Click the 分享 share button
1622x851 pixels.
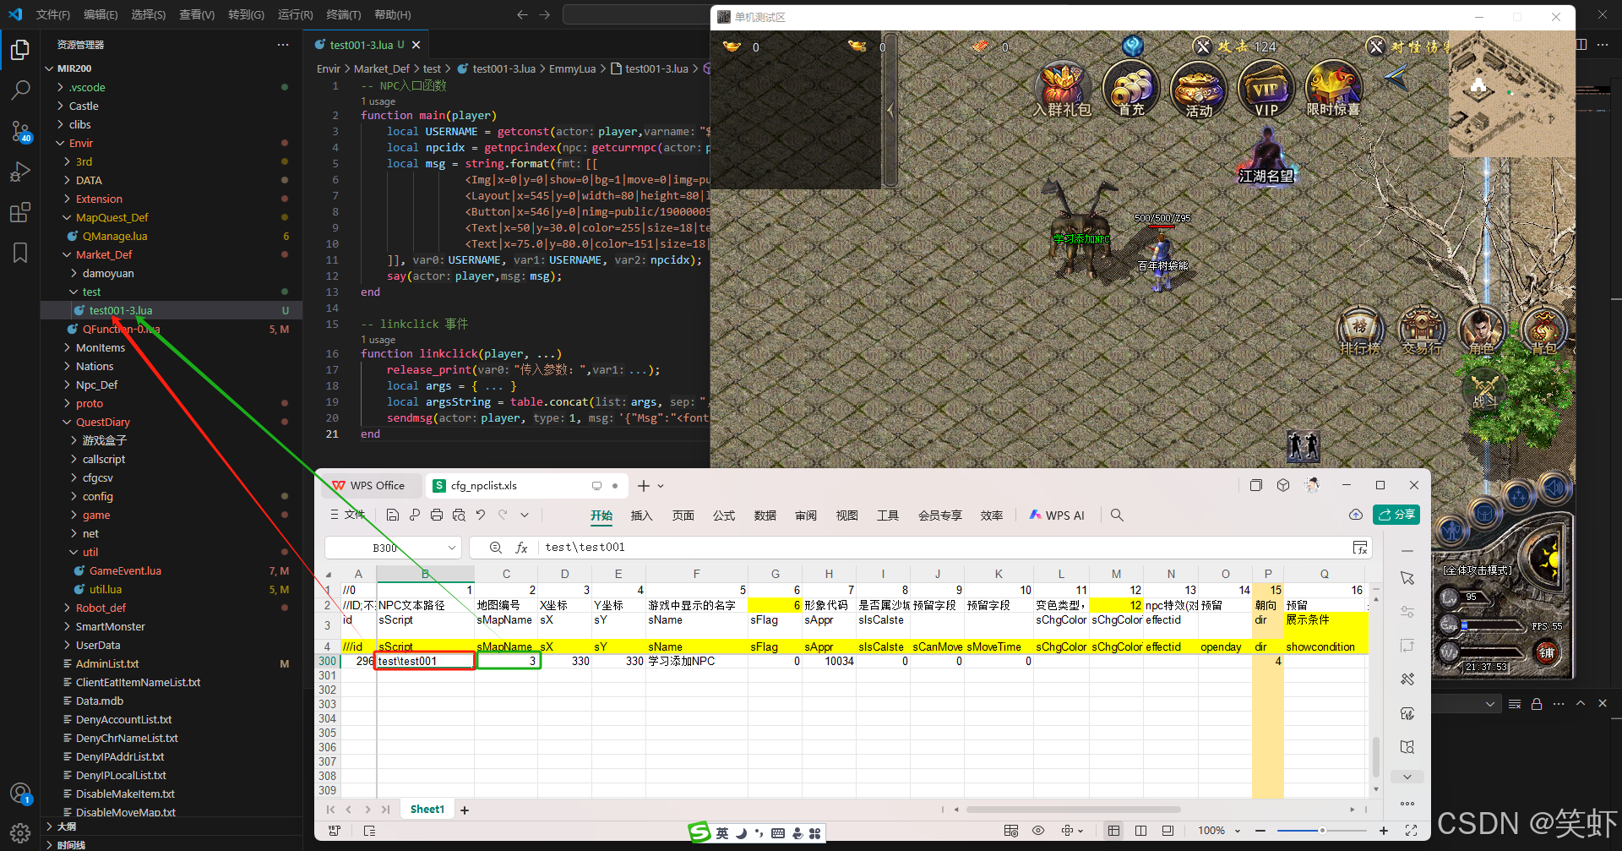point(1396,515)
